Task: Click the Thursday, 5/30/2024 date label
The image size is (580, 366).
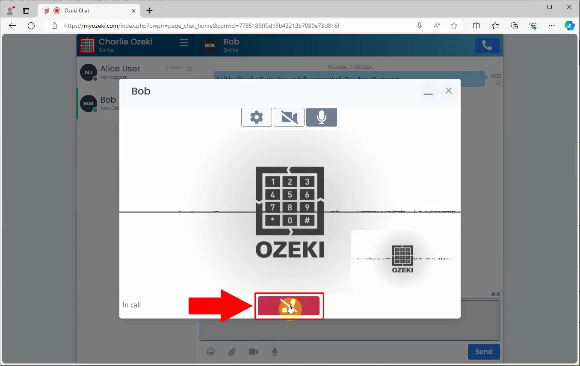Action: 349,67
